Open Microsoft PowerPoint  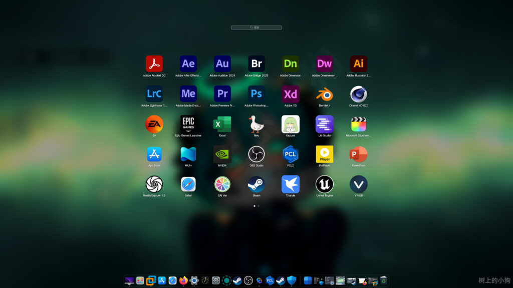358,154
